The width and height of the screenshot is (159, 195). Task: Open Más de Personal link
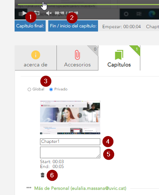click(x=80, y=188)
